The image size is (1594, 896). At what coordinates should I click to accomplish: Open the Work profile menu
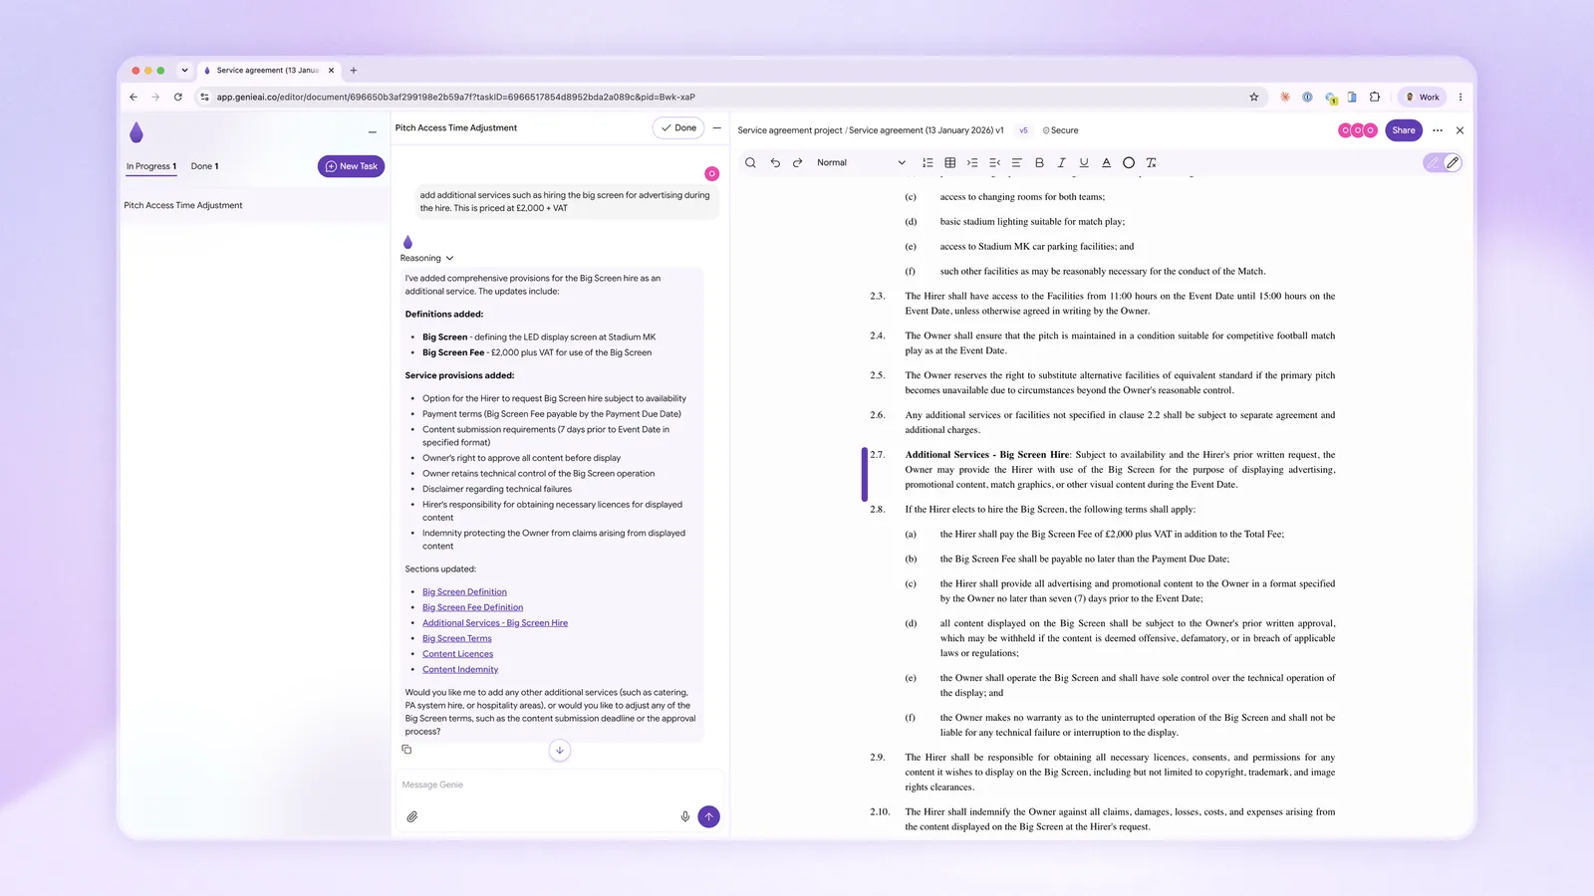pyautogui.click(x=1422, y=97)
